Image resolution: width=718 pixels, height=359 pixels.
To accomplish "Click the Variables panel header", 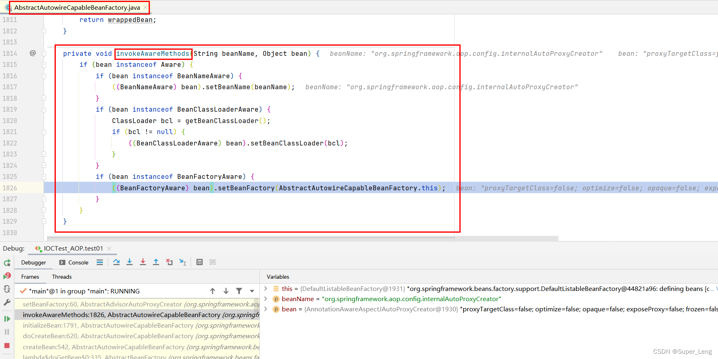I will coord(278,277).
